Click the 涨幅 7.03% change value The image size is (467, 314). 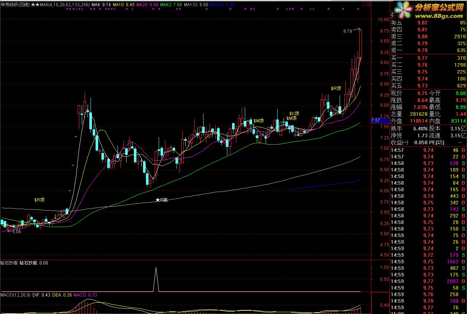[420, 107]
